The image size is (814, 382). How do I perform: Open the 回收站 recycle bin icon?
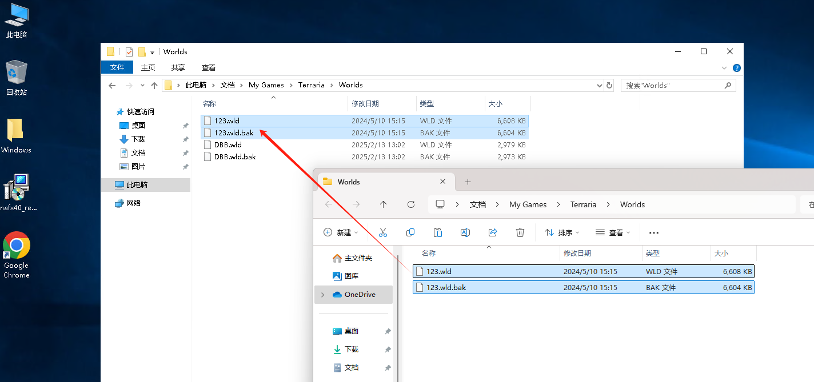tap(17, 78)
